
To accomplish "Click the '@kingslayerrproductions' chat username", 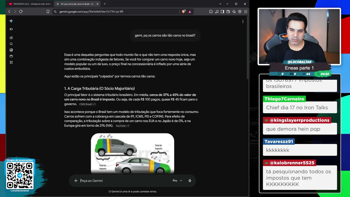I will coord(297,120).
